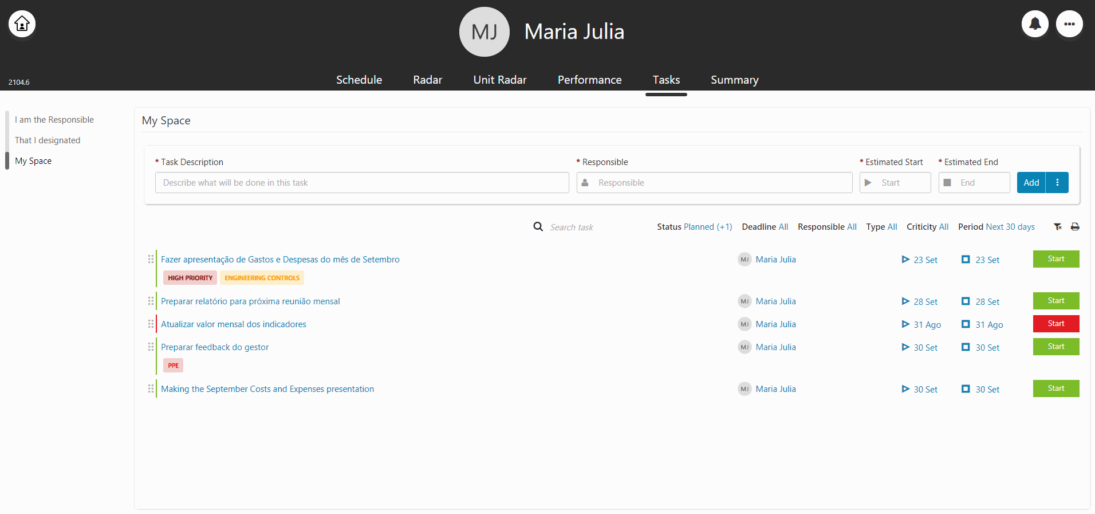Click start date 23 Set play icon

905,259
